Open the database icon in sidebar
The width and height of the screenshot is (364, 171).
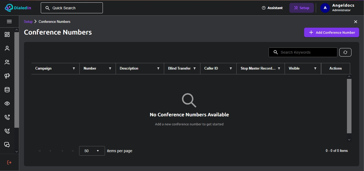(7, 90)
